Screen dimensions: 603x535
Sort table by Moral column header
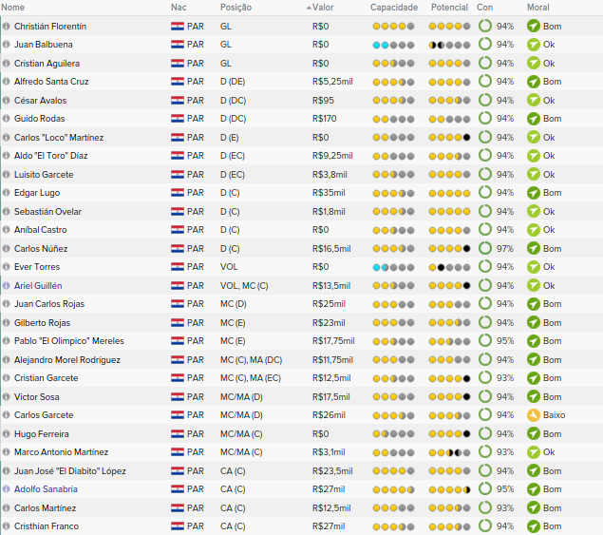tap(538, 8)
